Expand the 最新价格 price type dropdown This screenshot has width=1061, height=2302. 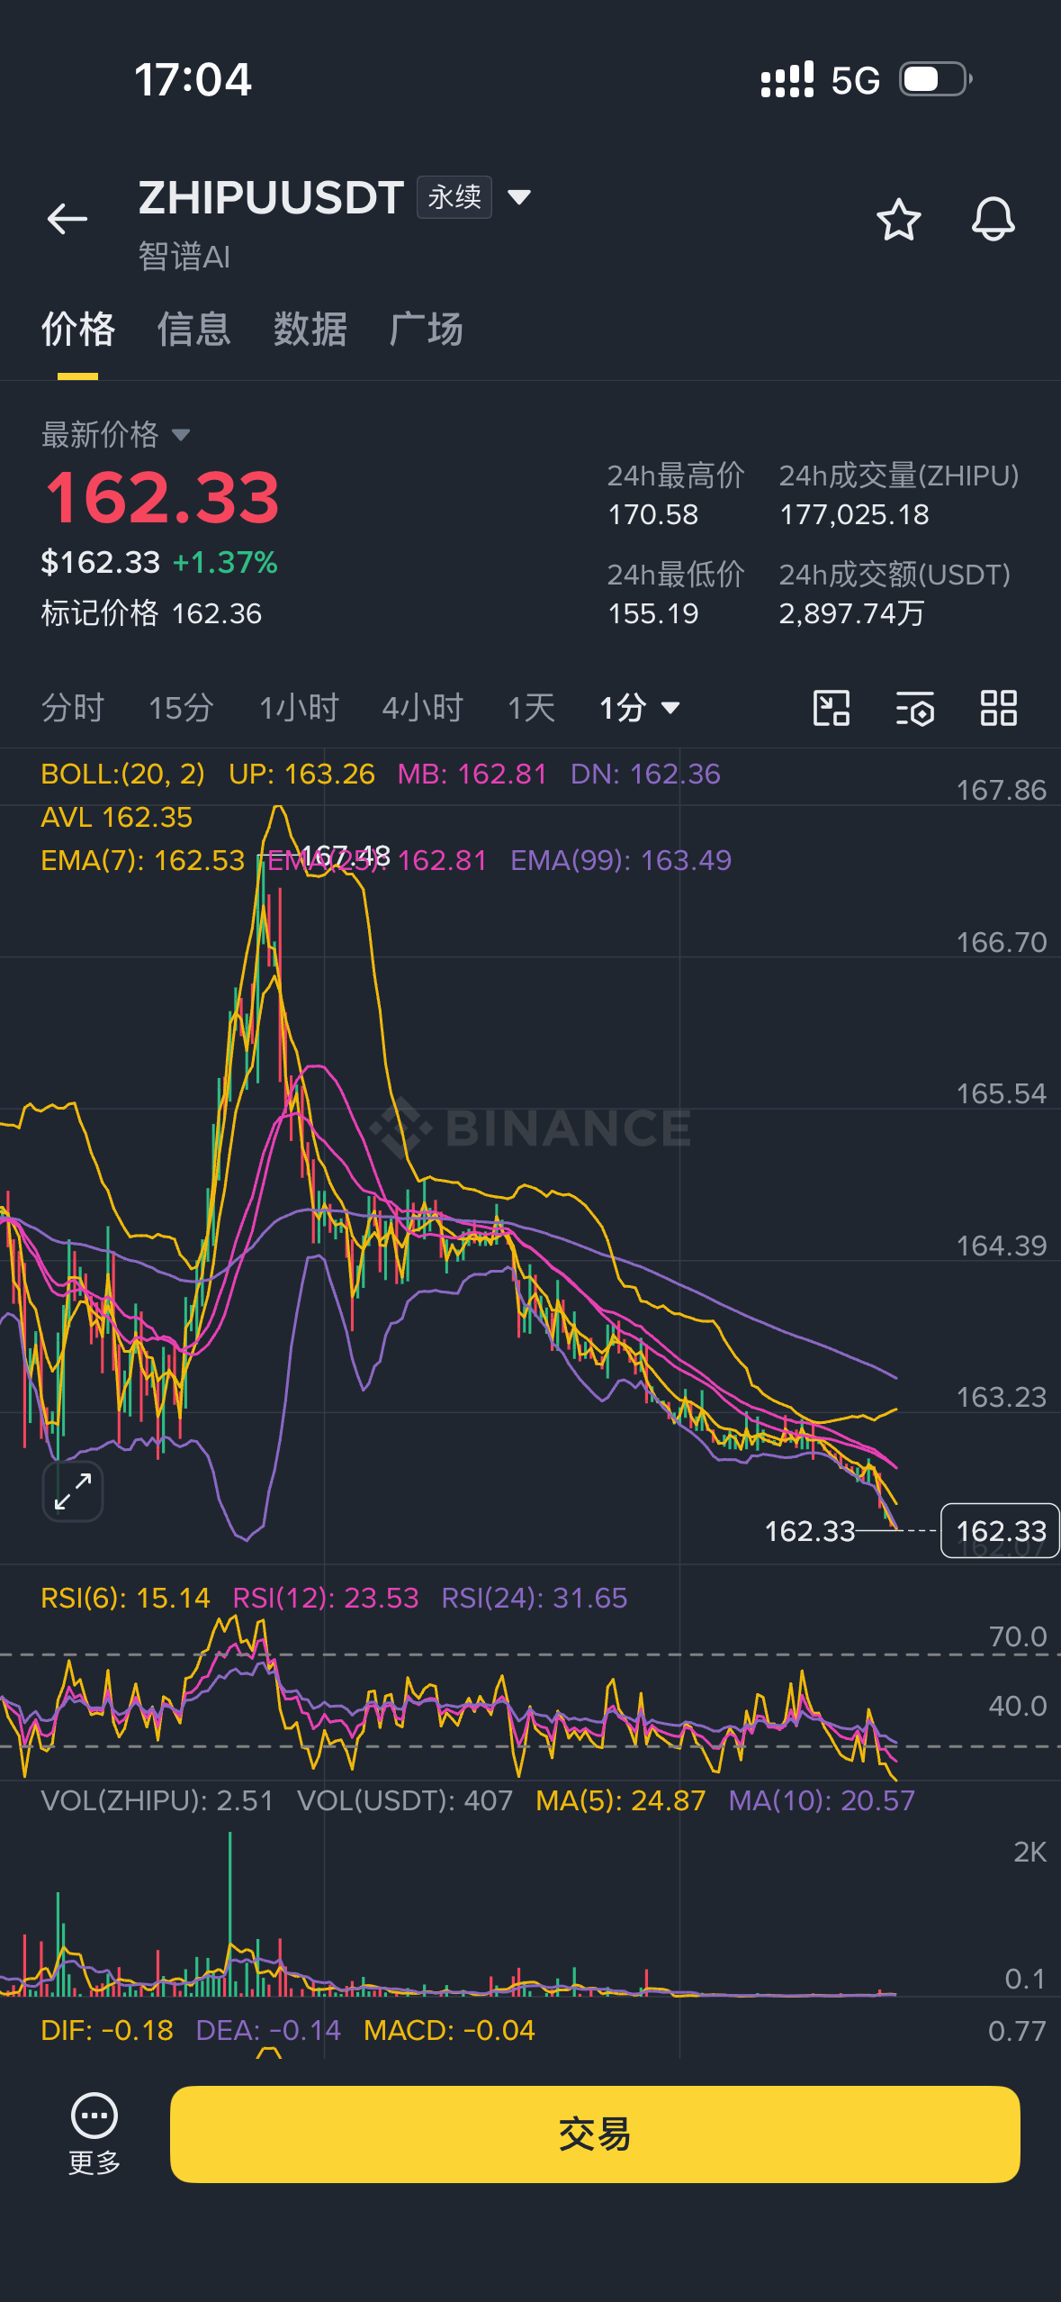(x=181, y=435)
